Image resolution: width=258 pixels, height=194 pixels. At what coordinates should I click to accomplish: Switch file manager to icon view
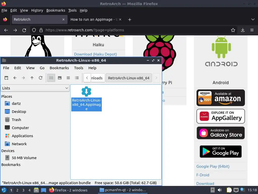click(51, 78)
